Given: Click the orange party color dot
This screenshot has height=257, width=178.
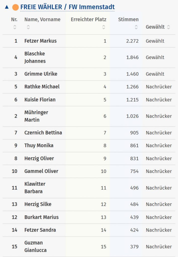Looking at the screenshot, I should click(16, 7).
